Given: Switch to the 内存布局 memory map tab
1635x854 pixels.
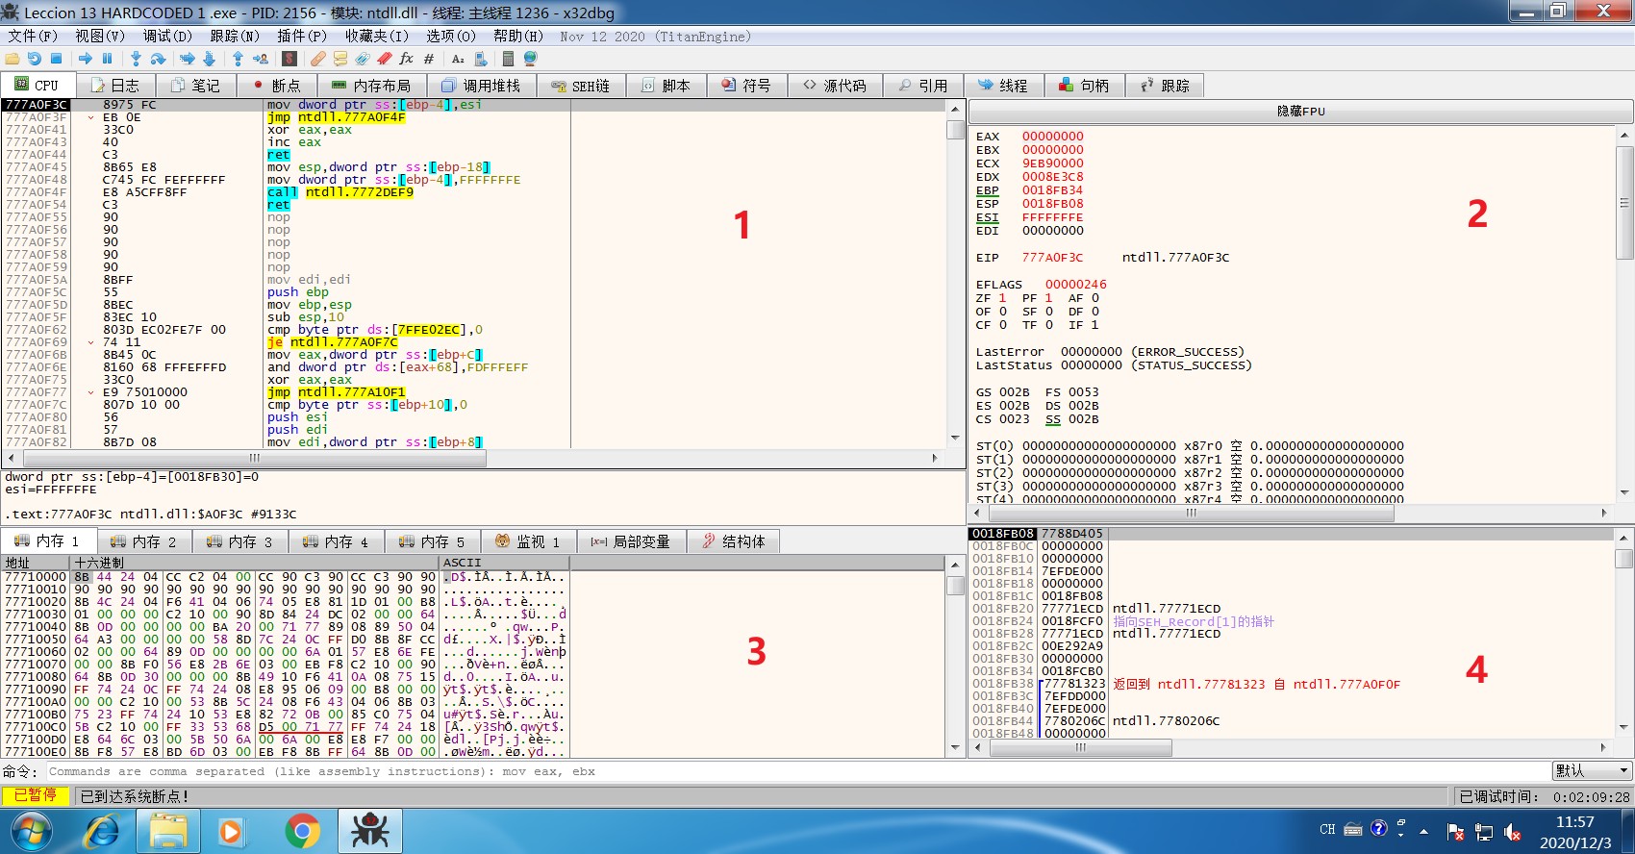Looking at the screenshot, I should [x=370, y=86].
